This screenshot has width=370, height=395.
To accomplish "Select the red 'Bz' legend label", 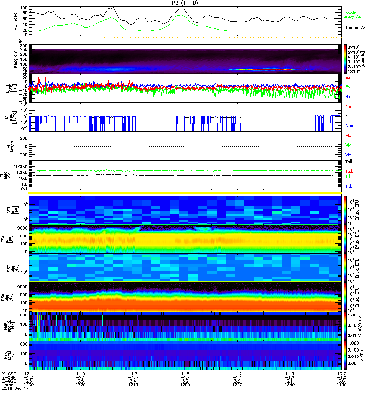I will (x=348, y=77).
